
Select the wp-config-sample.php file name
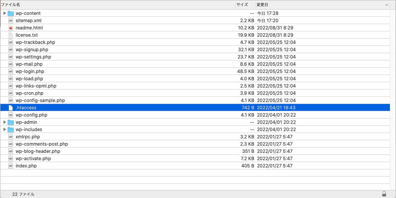click(40, 101)
